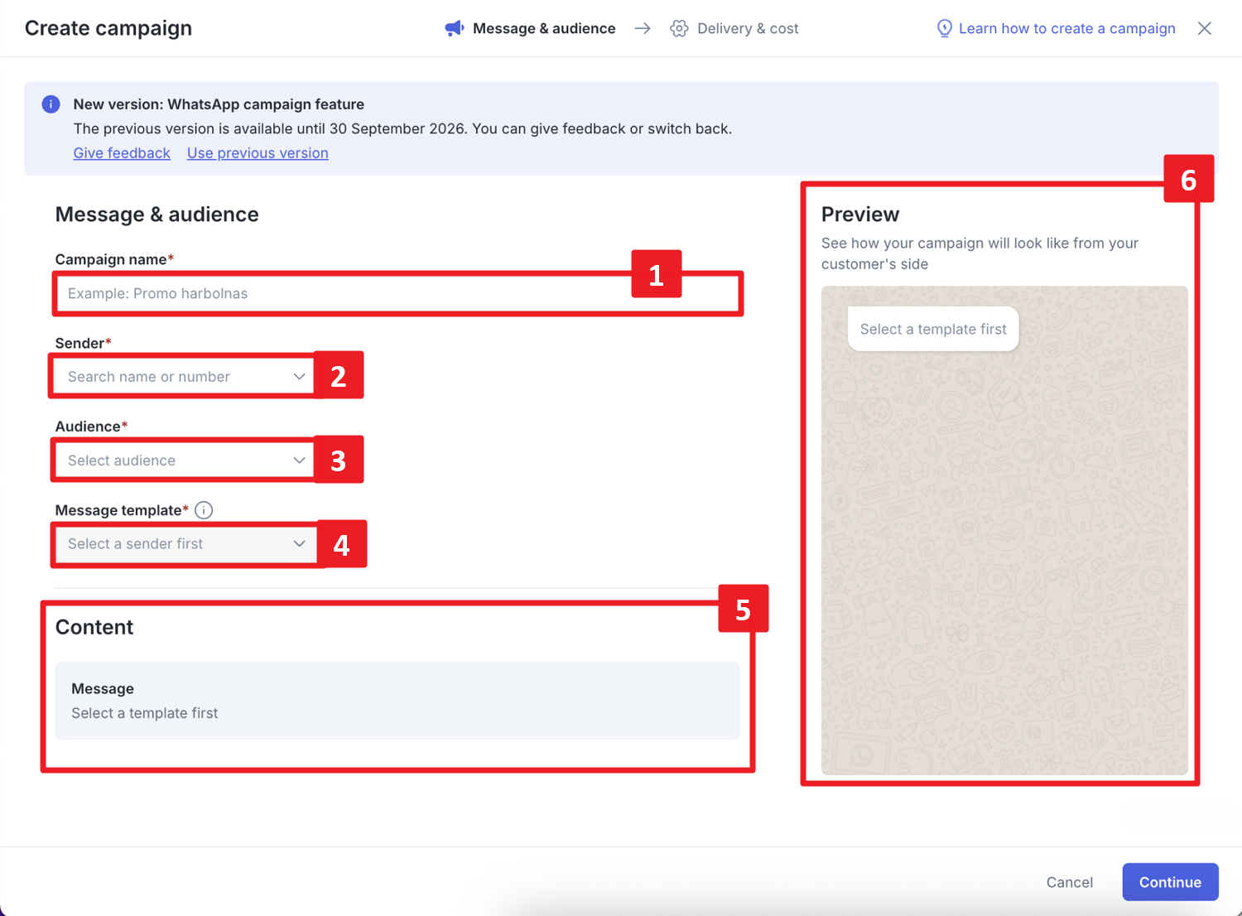This screenshot has height=916, width=1242.
Task: Click the chevron in the Sender field
Action: [x=299, y=377]
